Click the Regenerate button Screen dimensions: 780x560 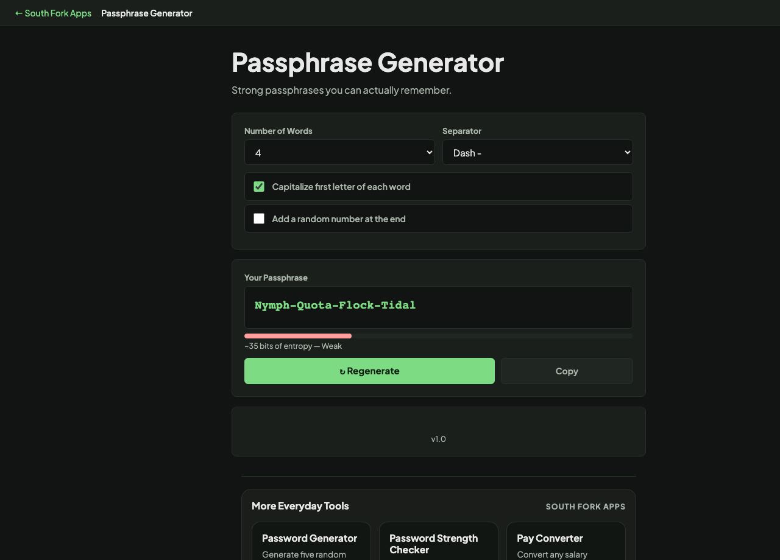[369, 371]
